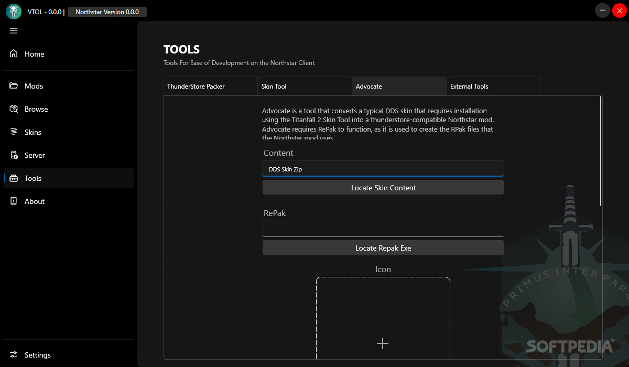Click the Advocate description paragraph
The image size is (629, 367).
pyautogui.click(x=377, y=124)
